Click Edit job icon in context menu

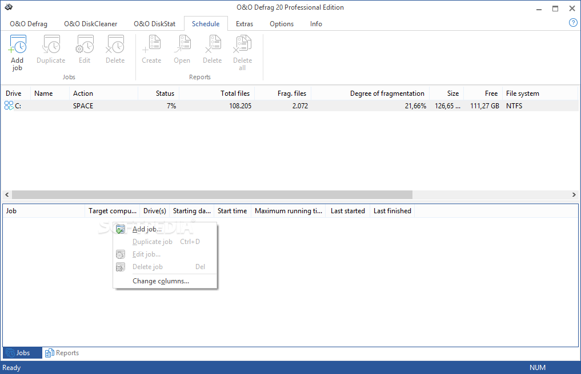[x=121, y=254]
